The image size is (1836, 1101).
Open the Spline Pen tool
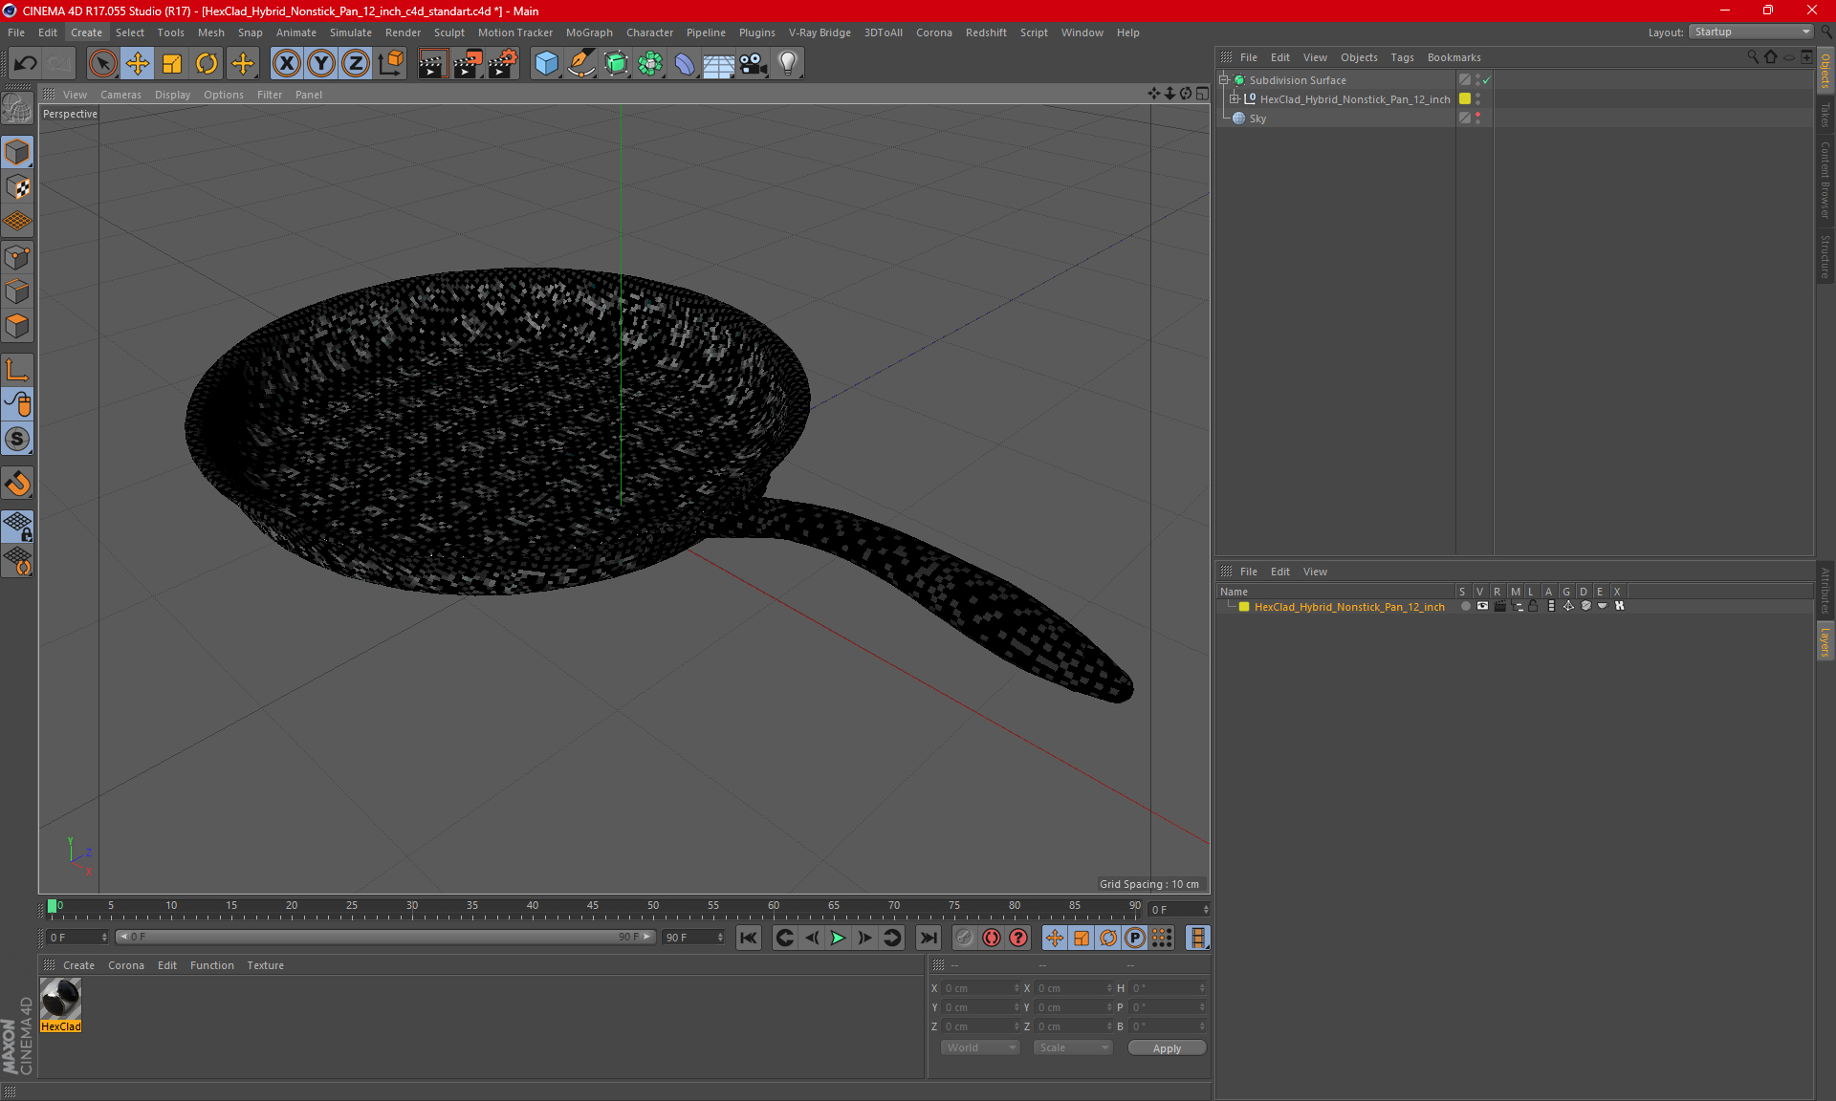(580, 64)
